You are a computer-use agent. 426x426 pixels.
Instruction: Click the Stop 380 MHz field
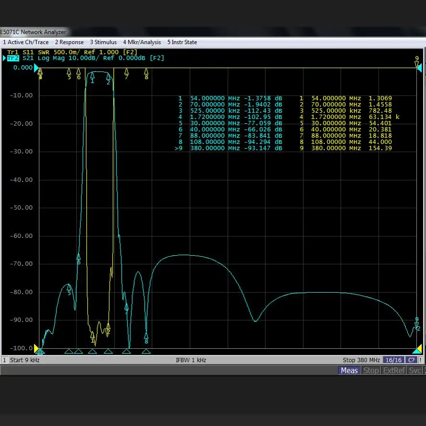tap(361, 360)
